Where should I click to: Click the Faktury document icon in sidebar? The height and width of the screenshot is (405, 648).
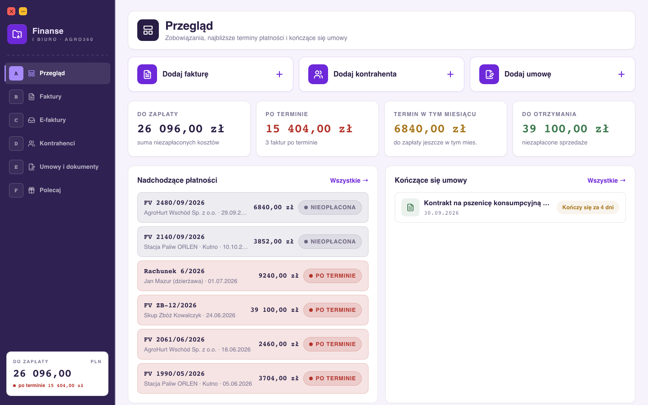click(x=31, y=97)
